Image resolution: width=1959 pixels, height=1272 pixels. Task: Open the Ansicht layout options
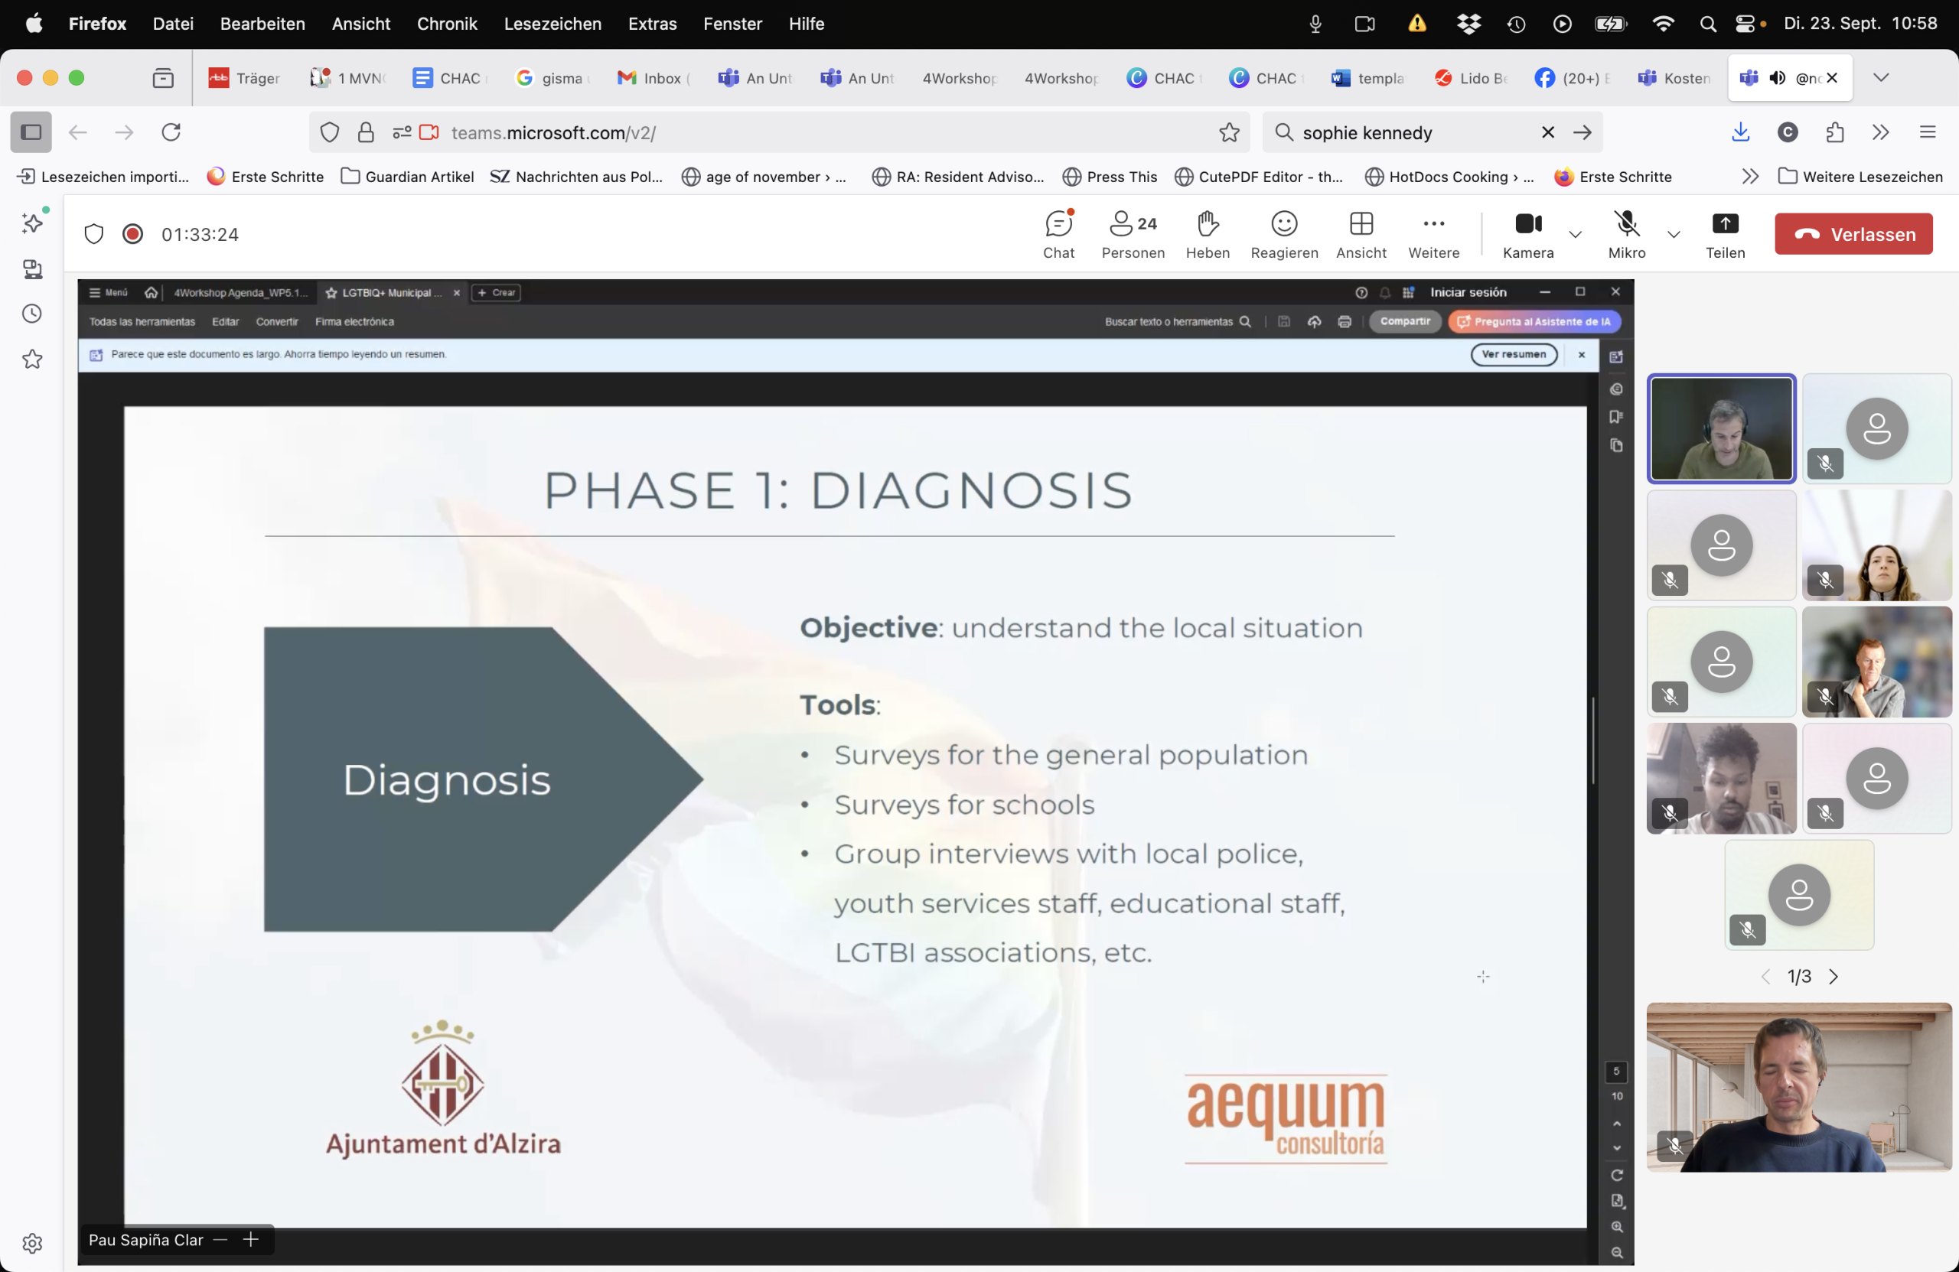point(1361,233)
